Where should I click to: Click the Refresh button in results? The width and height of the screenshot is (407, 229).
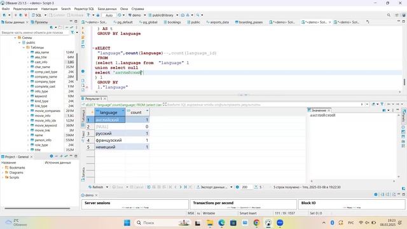point(96,187)
